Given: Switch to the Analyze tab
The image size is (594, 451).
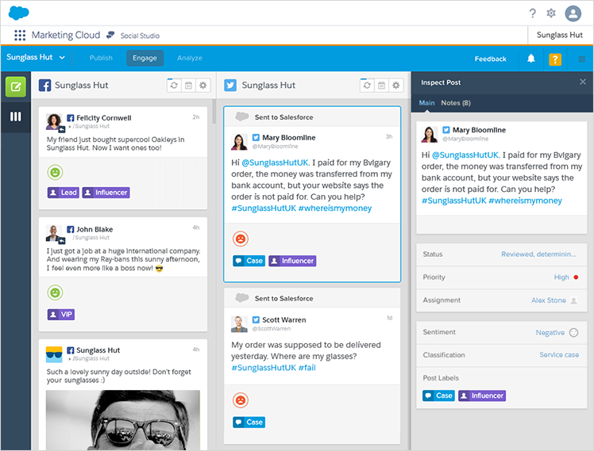Looking at the screenshot, I should [x=190, y=58].
